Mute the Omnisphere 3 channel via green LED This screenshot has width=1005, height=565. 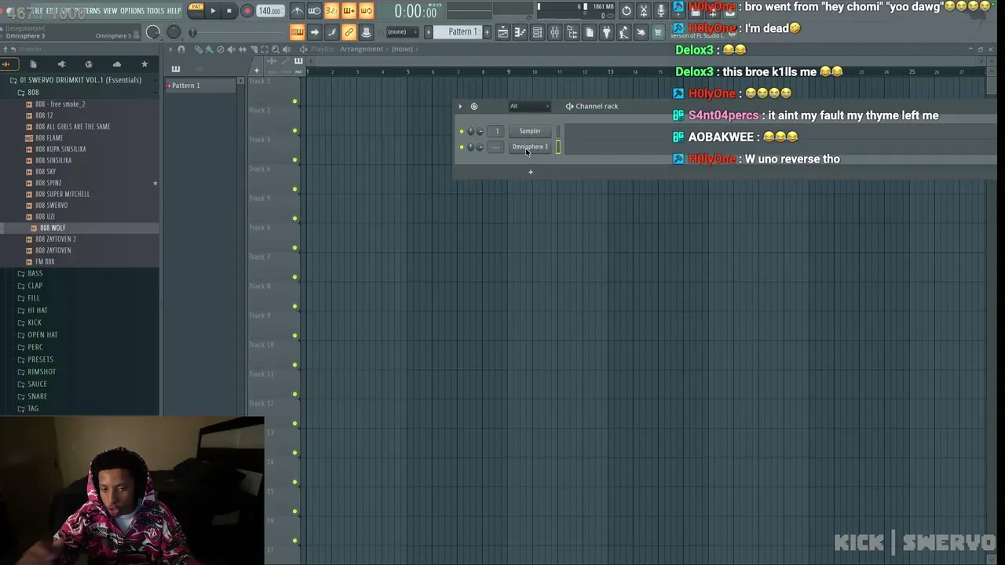pos(462,147)
